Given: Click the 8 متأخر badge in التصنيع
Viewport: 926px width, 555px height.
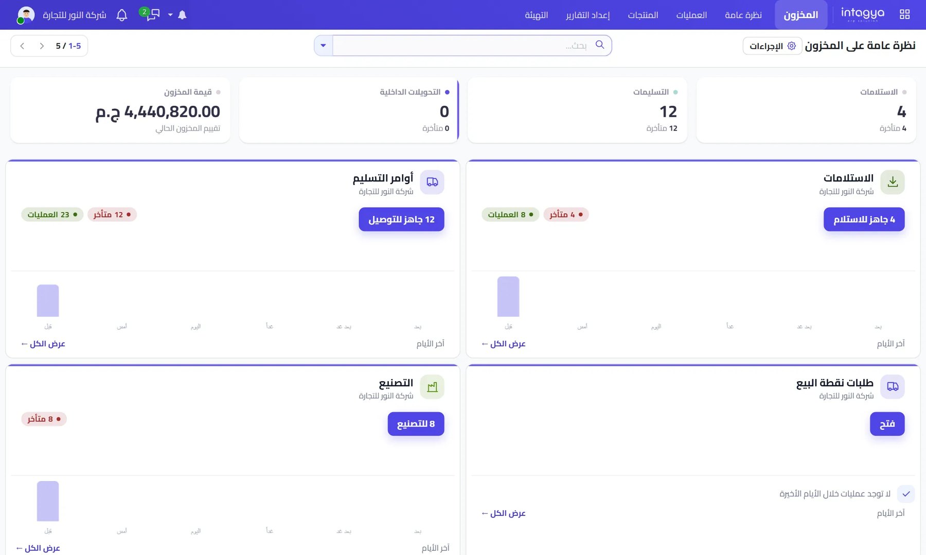Looking at the screenshot, I should click(44, 419).
